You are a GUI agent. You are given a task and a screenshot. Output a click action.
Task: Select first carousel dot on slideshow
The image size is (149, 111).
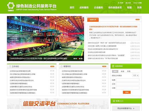(x=74, y=59)
